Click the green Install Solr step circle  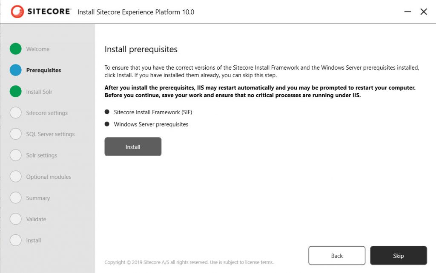pos(16,91)
